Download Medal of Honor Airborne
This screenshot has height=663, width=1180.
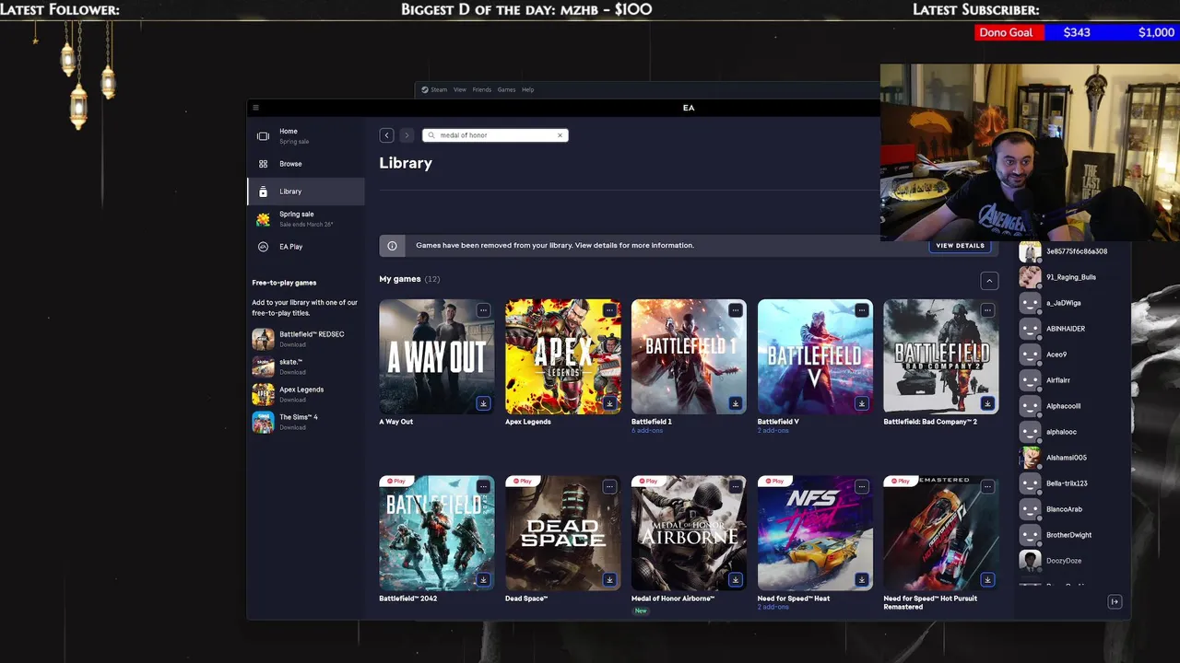[x=736, y=579]
